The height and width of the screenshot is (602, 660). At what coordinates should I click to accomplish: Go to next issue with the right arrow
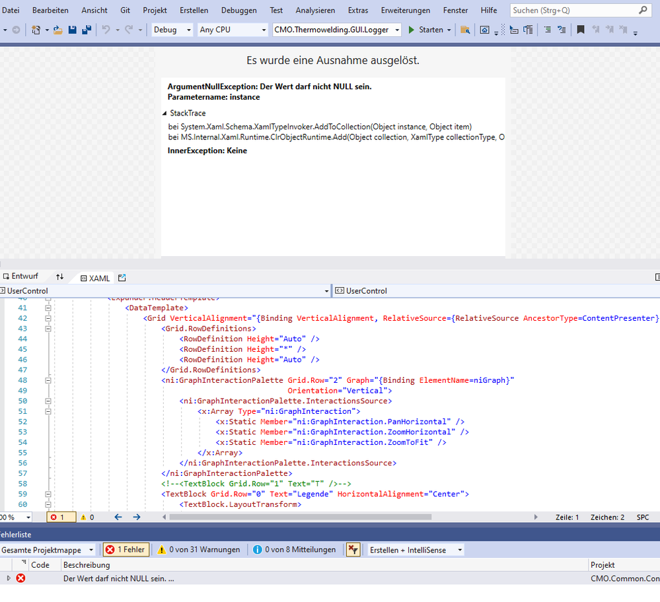click(137, 517)
